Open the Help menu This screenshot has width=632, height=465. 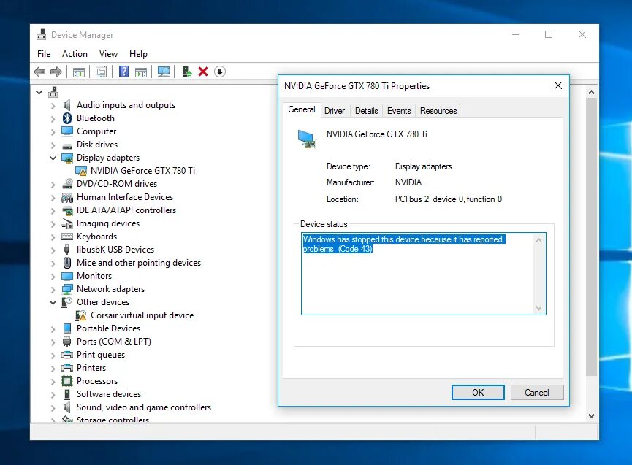pyautogui.click(x=138, y=54)
